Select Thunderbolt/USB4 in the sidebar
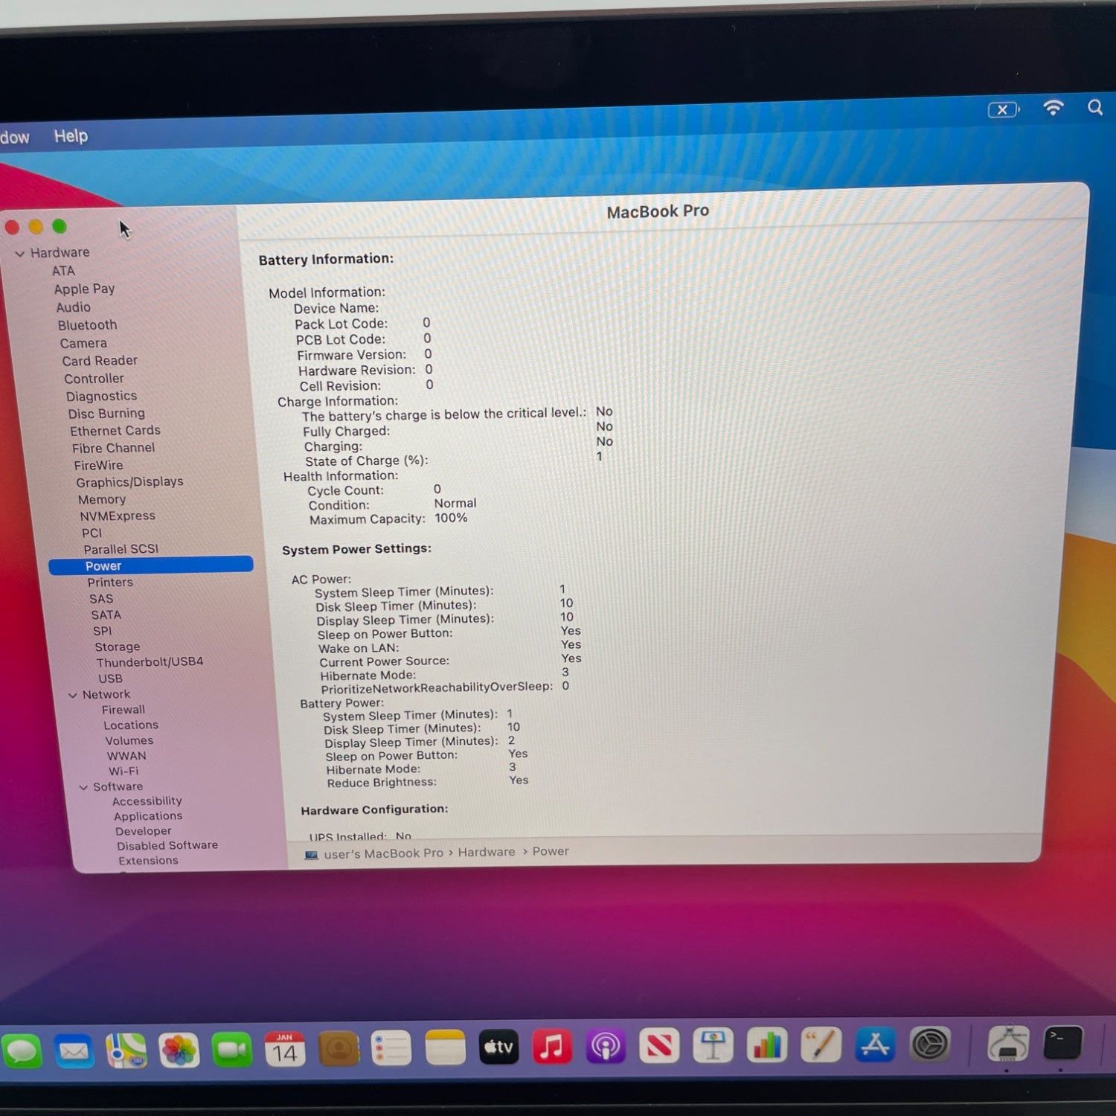 (x=149, y=662)
